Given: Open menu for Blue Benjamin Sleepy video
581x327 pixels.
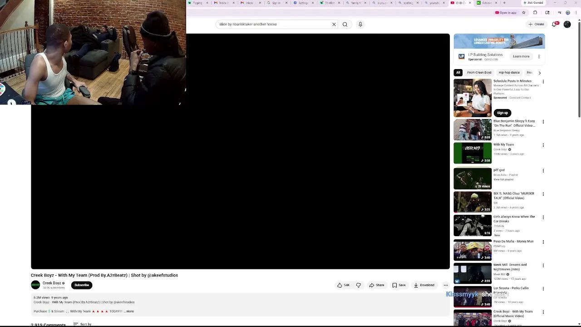Looking at the screenshot, I should (x=543, y=122).
